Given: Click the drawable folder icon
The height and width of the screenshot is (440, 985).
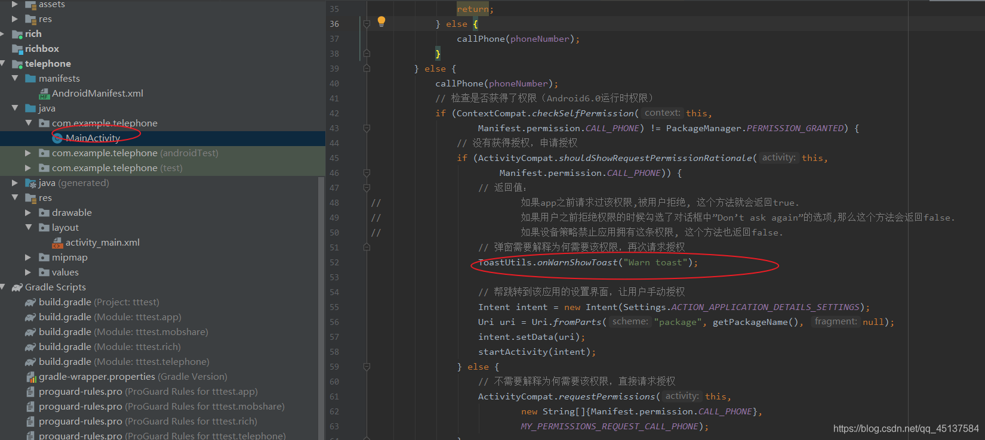Looking at the screenshot, I should click(x=44, y=213).
